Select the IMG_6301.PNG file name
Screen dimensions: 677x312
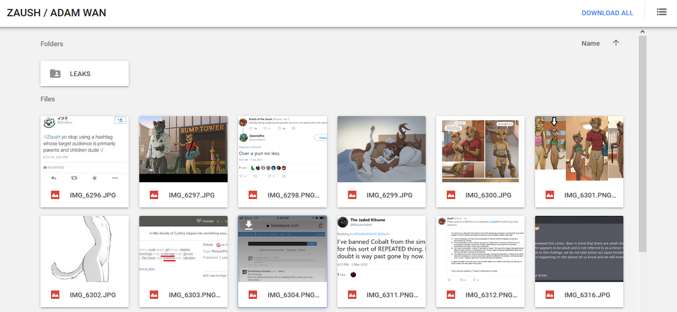590,195
